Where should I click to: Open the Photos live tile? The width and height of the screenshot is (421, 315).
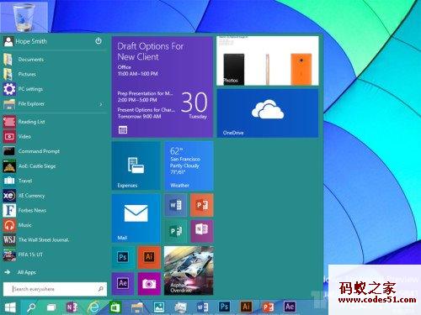coord(268,60)
